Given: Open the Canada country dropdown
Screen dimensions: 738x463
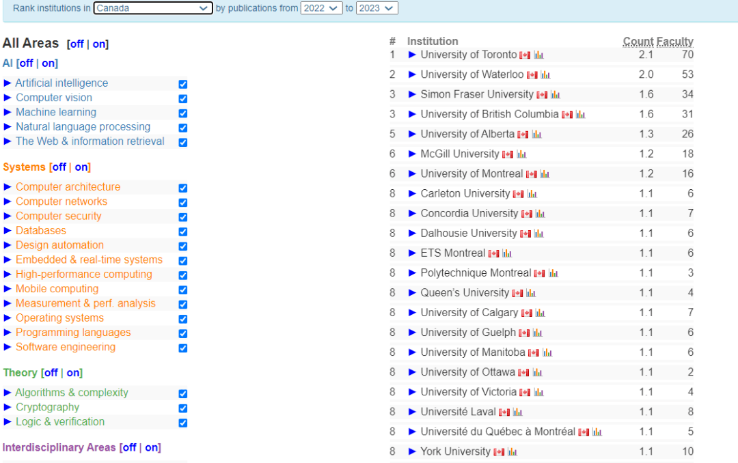Looking at the screenshot, I should click(152, 8).
